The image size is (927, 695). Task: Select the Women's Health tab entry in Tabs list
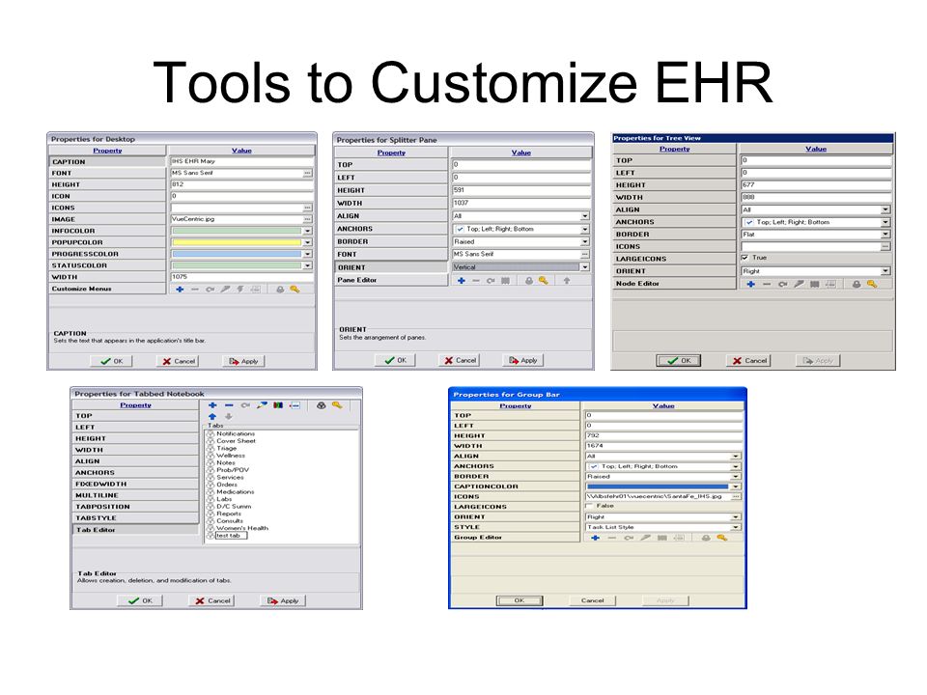point(242,528)
